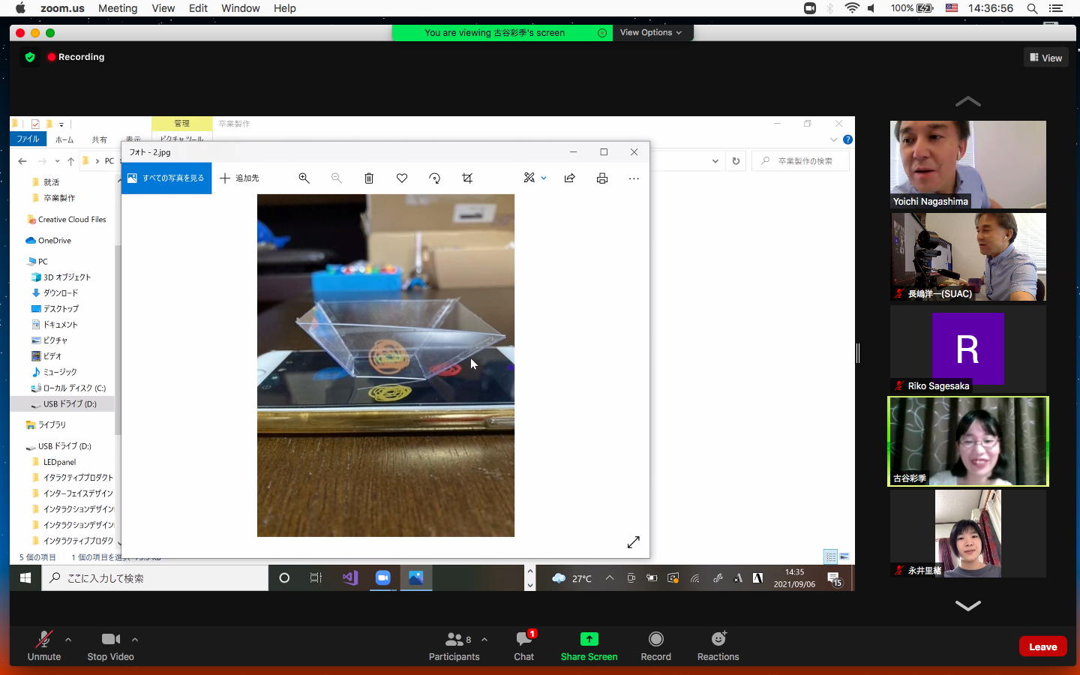Click the 追加先 add-to button
This screenshot has height=675, width=1080.
click(240, 178)
